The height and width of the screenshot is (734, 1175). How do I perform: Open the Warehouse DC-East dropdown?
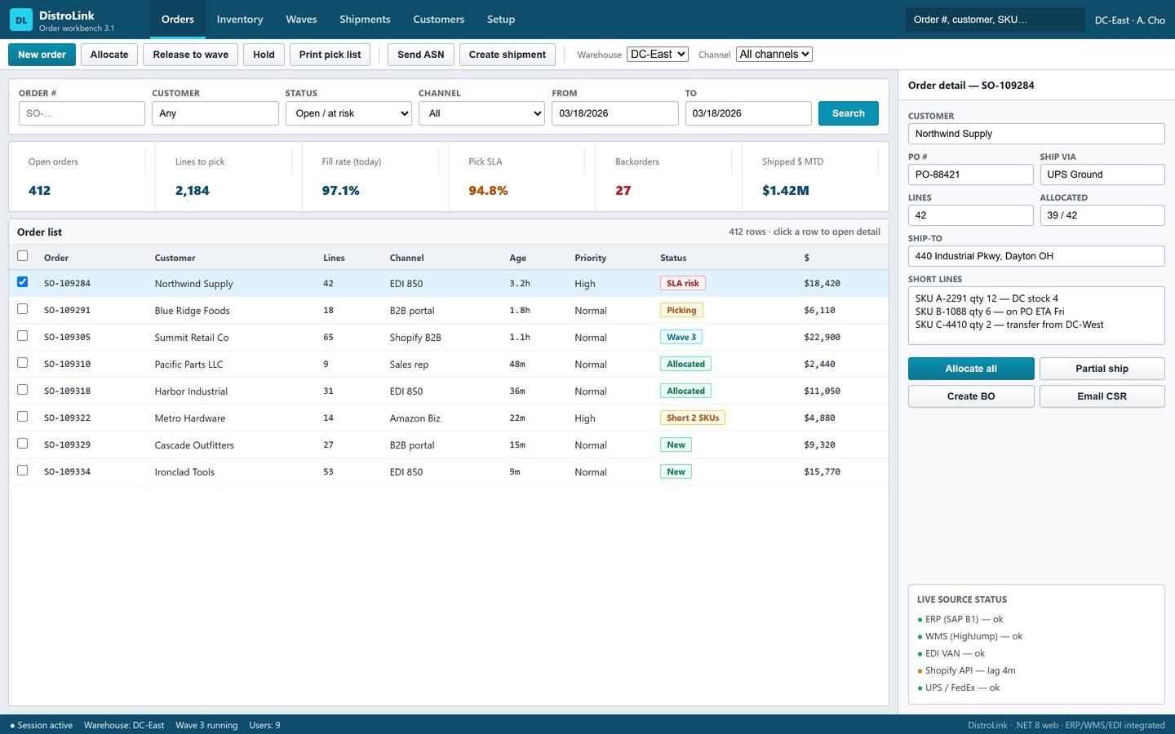pyautogui.click(x=658, y=55)
